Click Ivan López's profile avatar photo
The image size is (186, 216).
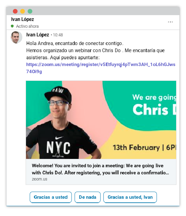click(16, 37)
